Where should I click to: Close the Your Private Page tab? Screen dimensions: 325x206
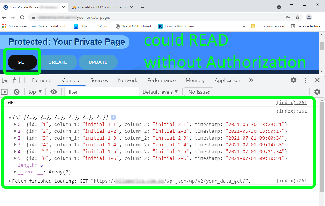pos(63,7)
